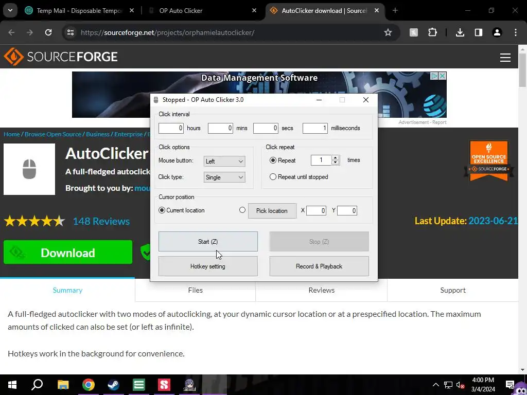527x395 pixels.
Task: Open the Chrome profile avatar
Action: click(x=497, y=32)
